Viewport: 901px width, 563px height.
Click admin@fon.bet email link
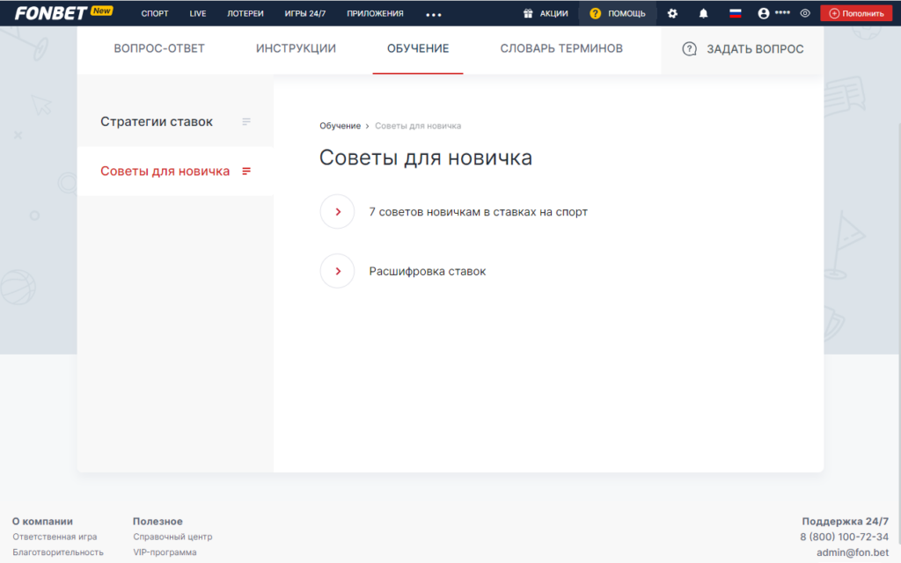[x=853, y=552]
